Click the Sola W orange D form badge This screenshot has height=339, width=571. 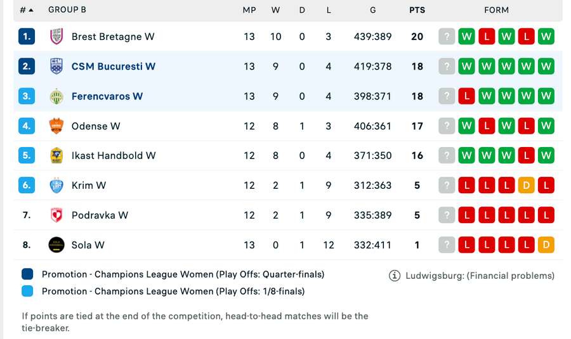click(x=546, y=245)
